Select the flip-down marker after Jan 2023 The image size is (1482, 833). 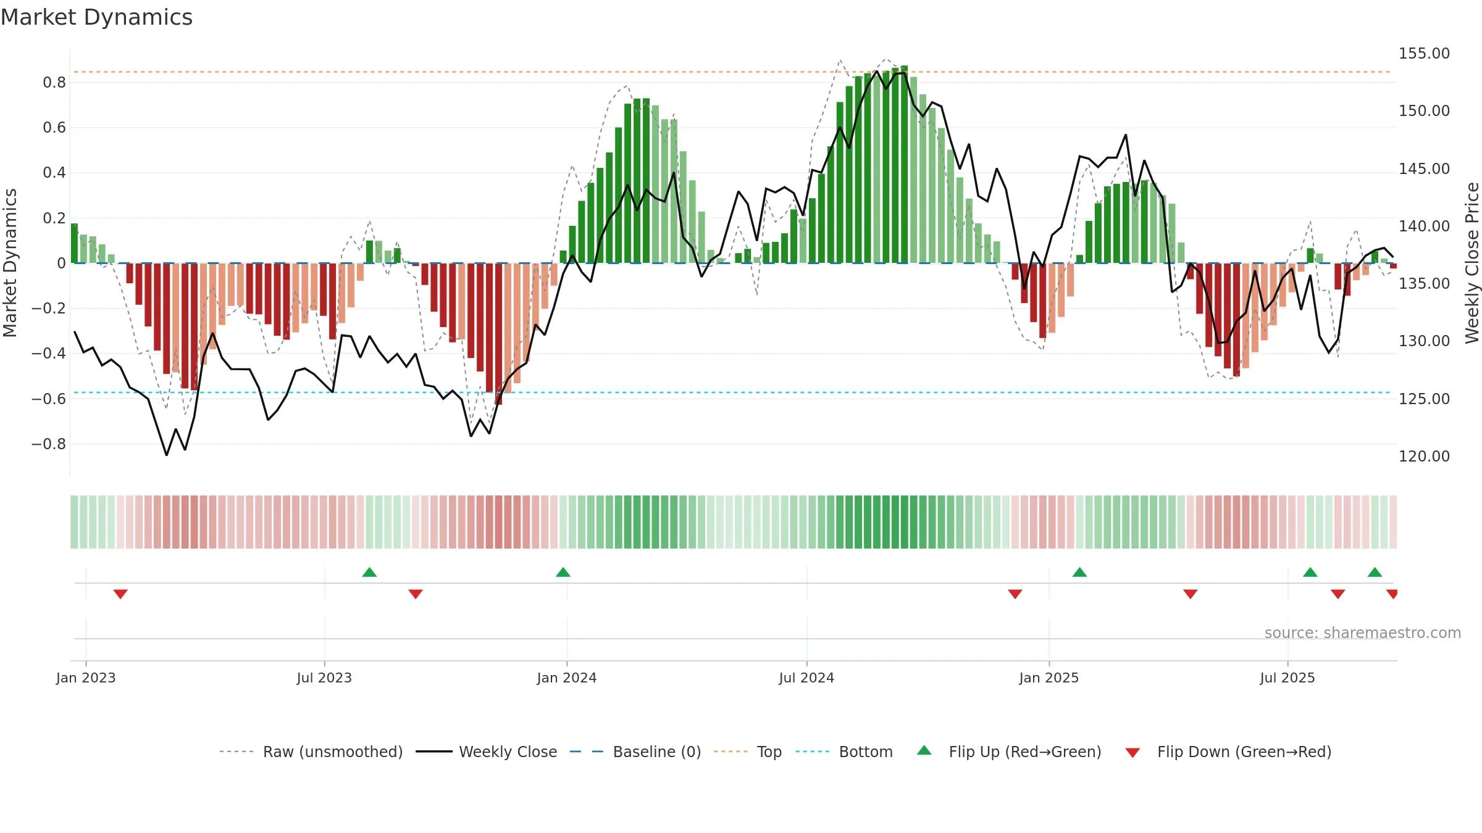(120, 594)
